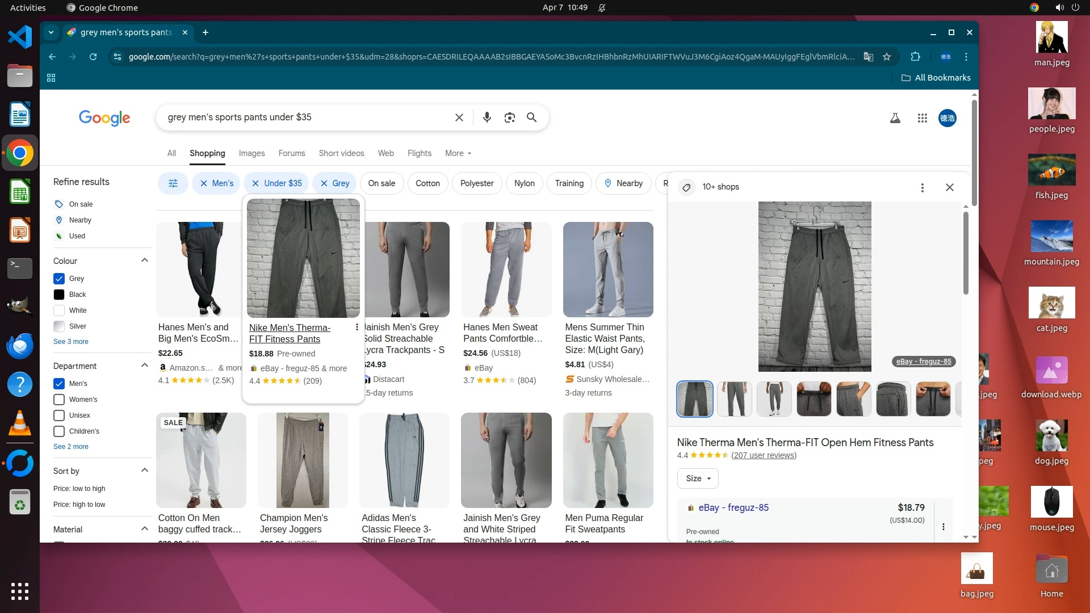This screenshot has width=1090, height=613.
Task: Open Search Labs flask icon
Action: 895,118
